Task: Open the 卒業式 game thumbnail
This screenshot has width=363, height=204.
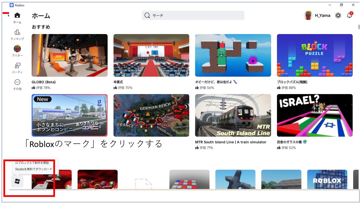Action: tap(151, 56)
